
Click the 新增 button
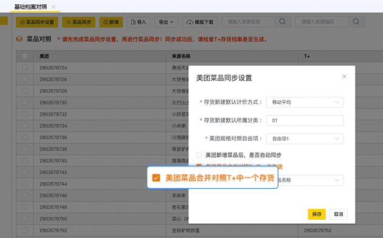(111, 22)
